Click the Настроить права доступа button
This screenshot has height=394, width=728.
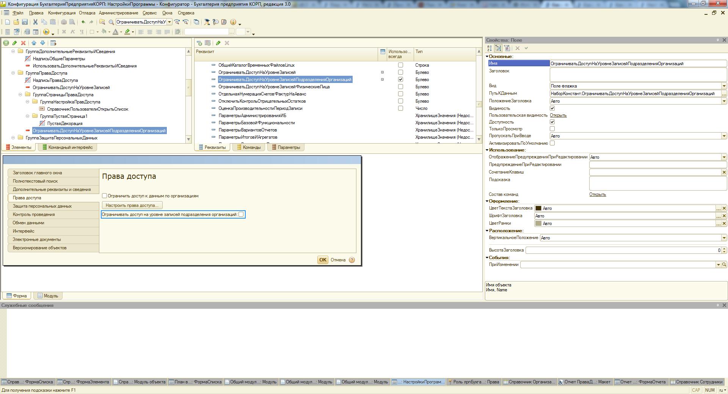pyautogui.click(x=132, y=205)
